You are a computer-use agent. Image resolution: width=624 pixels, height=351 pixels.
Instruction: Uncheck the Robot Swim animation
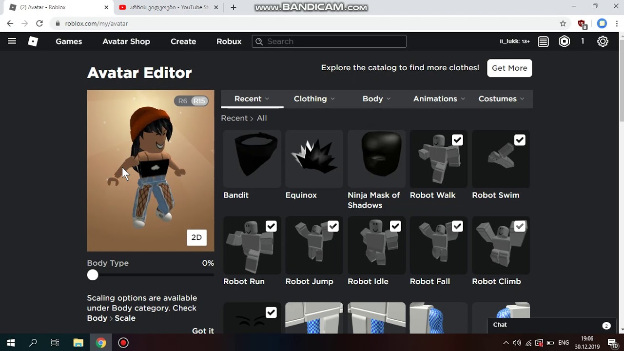pos(520,140)
